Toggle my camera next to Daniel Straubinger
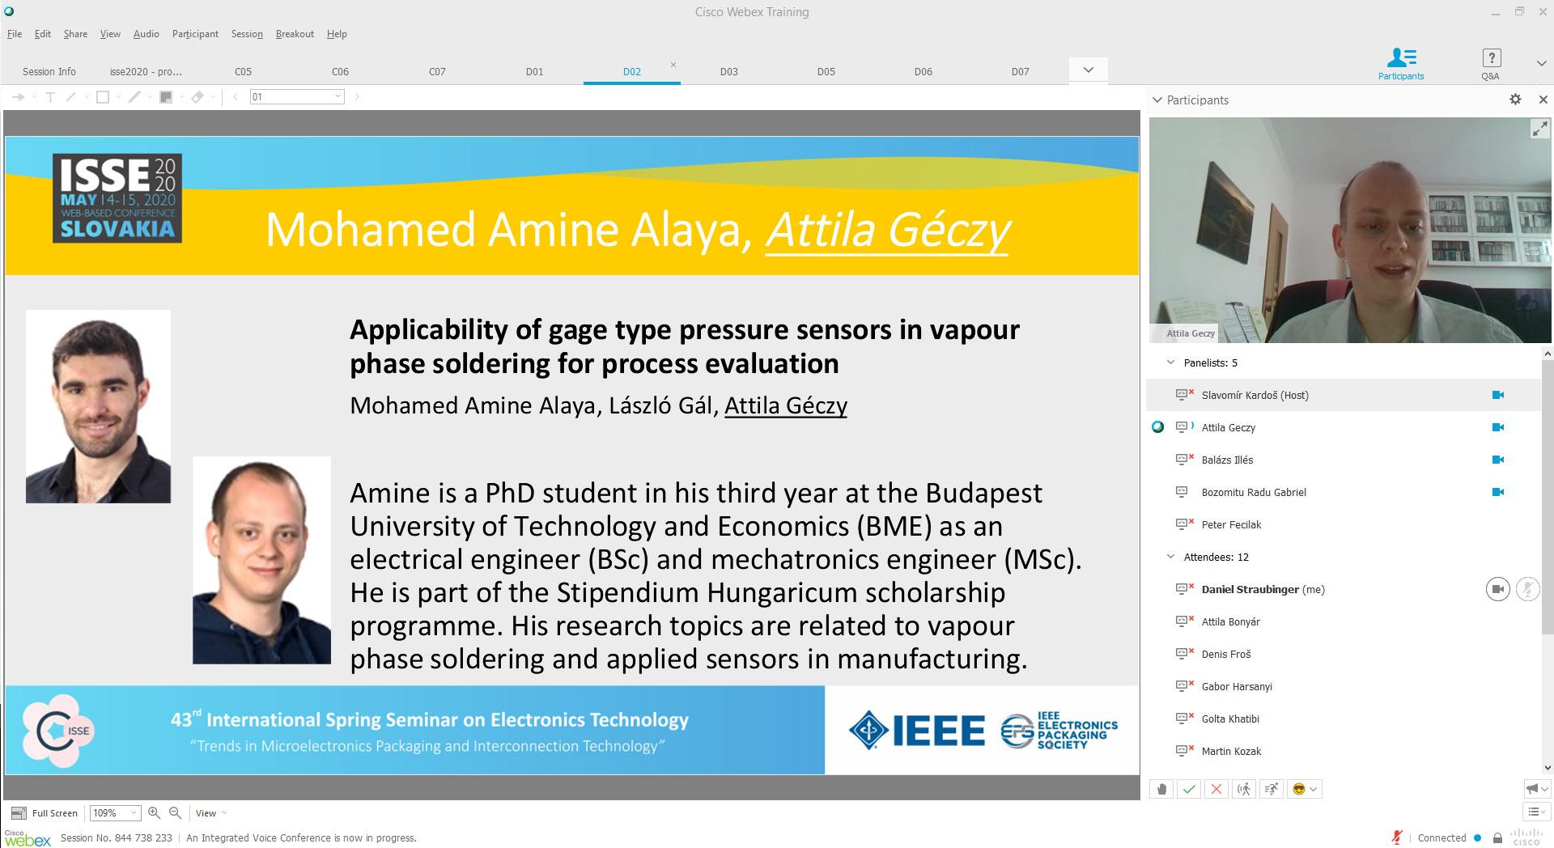Viewport: 1554px width, 848px height. 1498,589
